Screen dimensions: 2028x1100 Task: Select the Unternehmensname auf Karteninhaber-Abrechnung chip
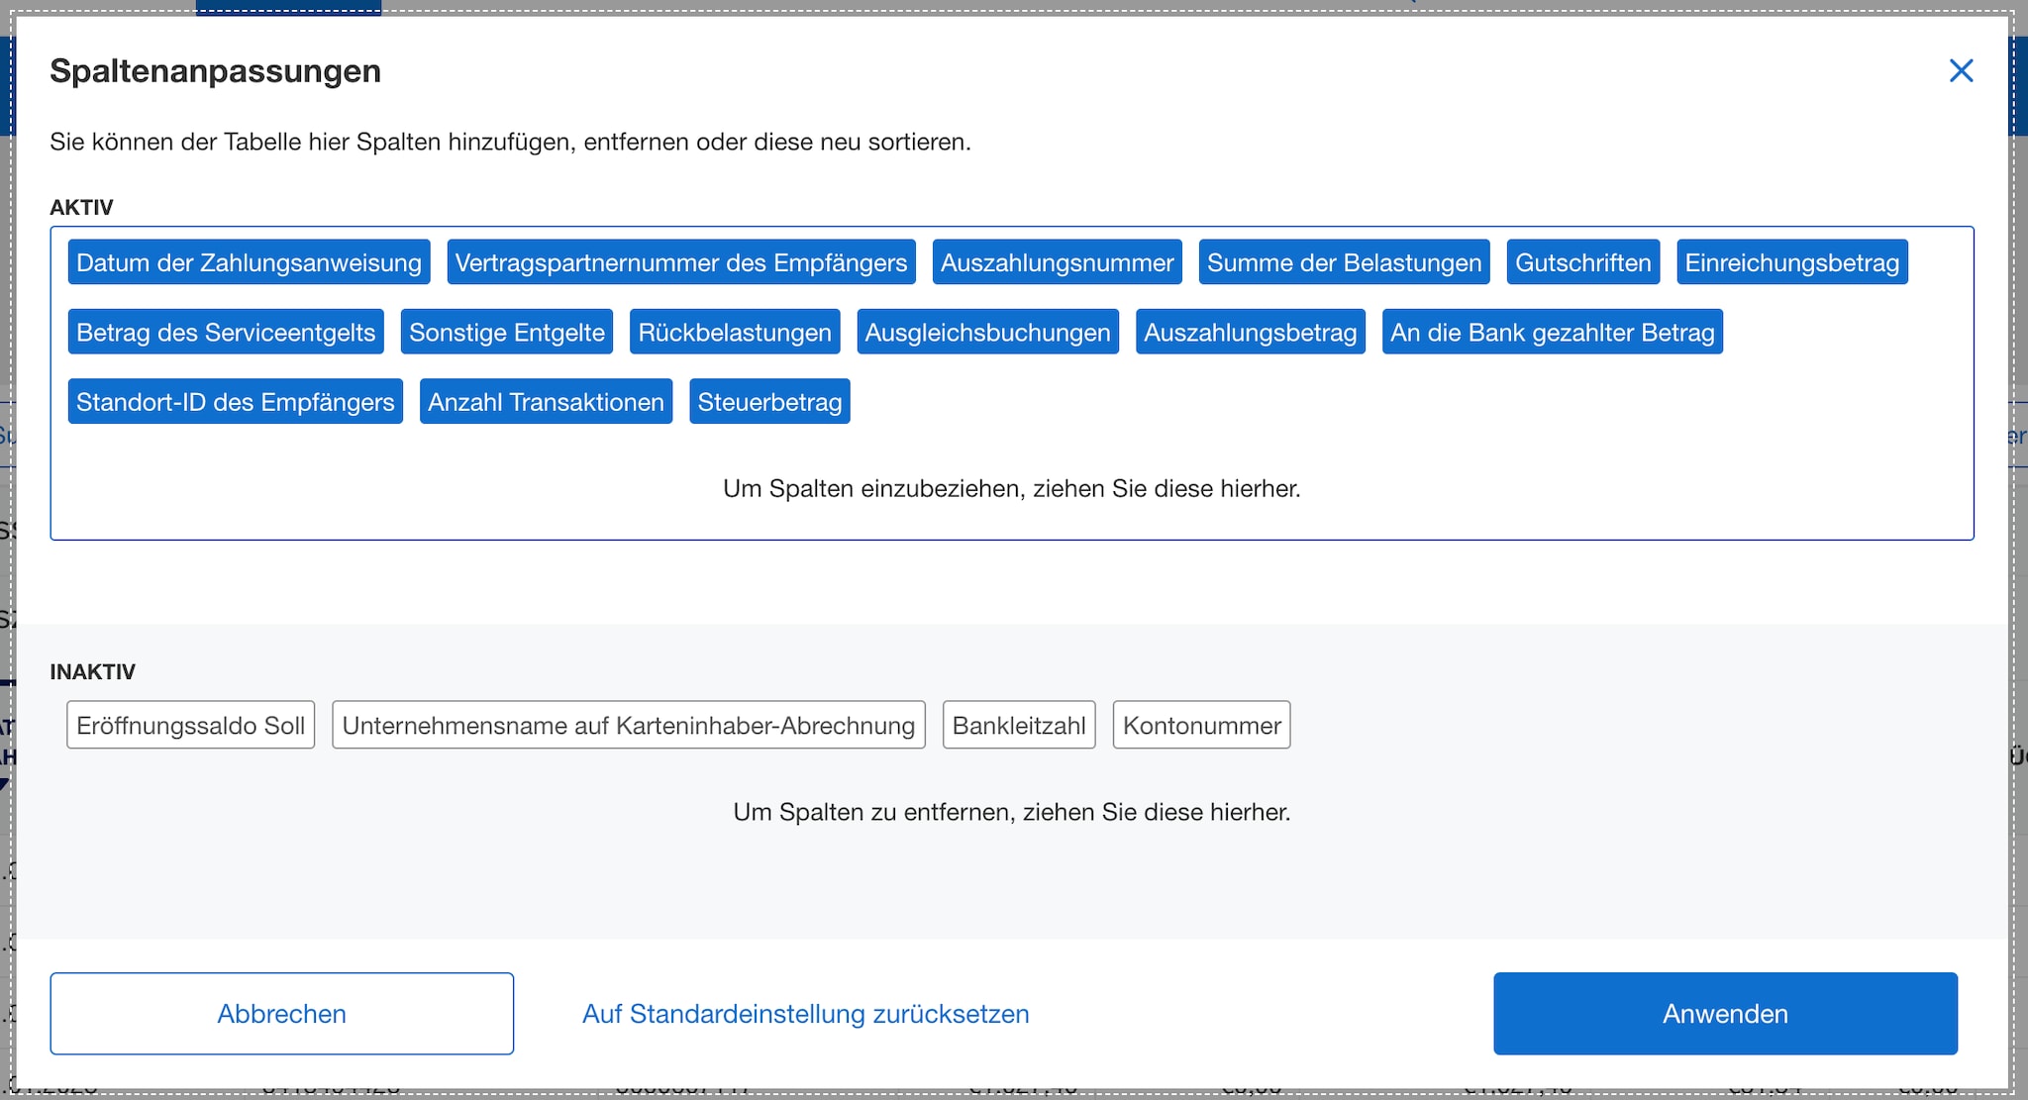click(x=628, y=725)
